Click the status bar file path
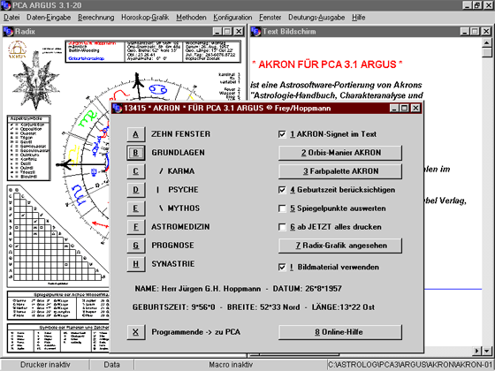This screenshot has width=495, height=371. point(410,365)
